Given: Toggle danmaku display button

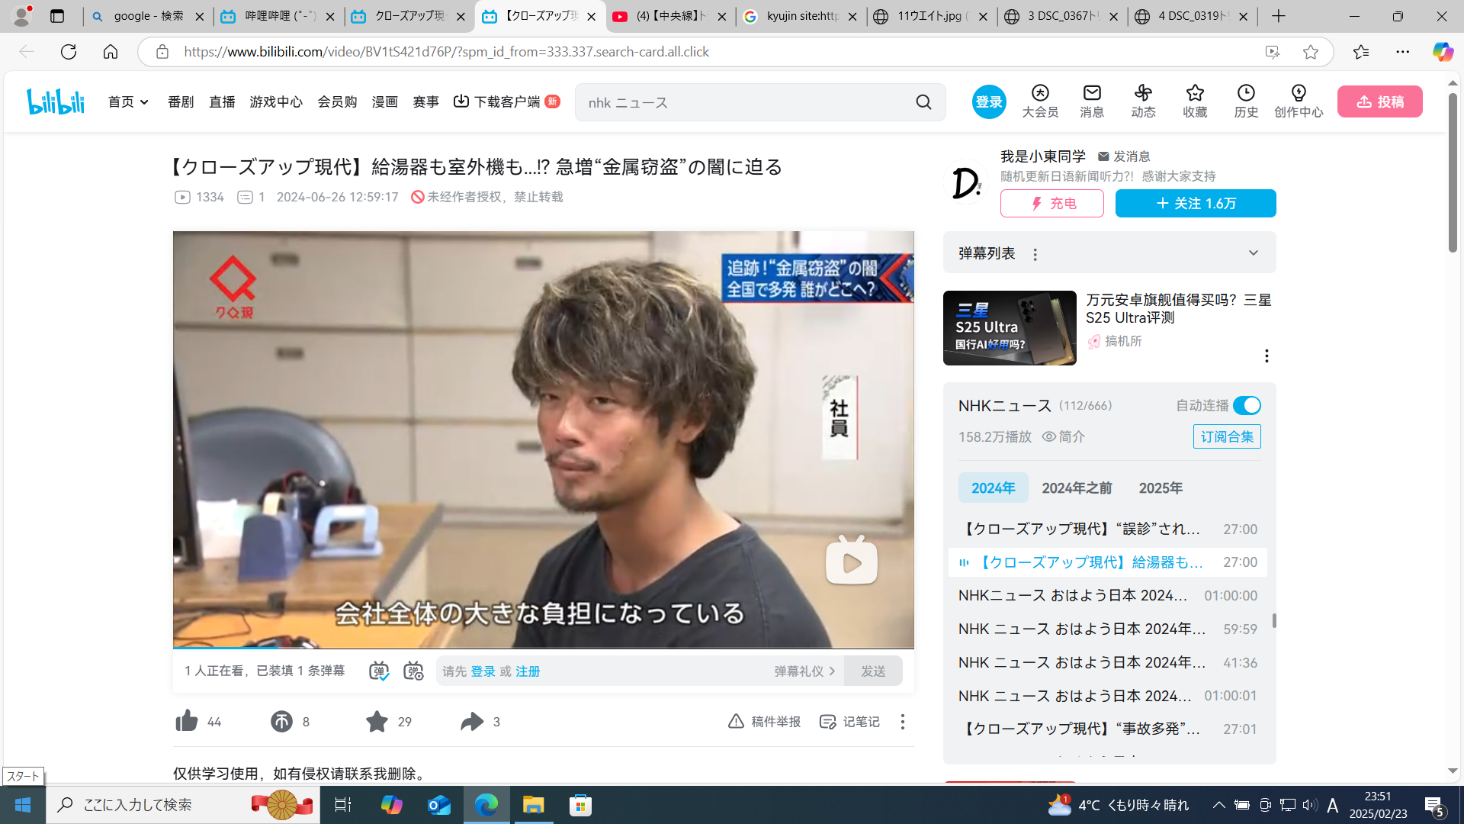Looking at the screenshot, I should [x=379, y=671].
